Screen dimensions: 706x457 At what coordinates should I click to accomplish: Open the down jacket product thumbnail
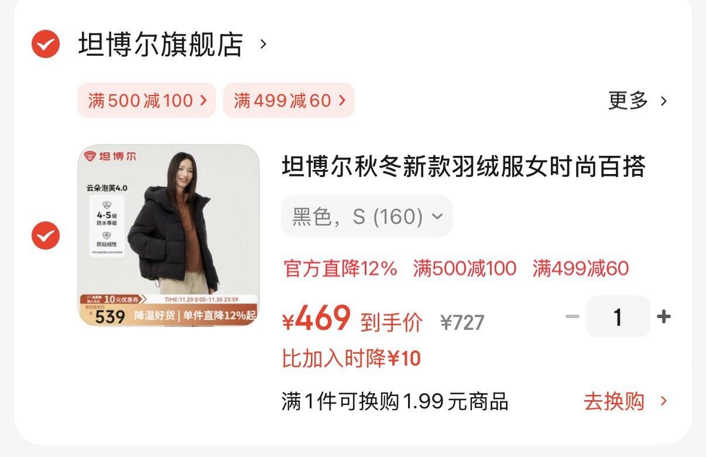(169, 236)
